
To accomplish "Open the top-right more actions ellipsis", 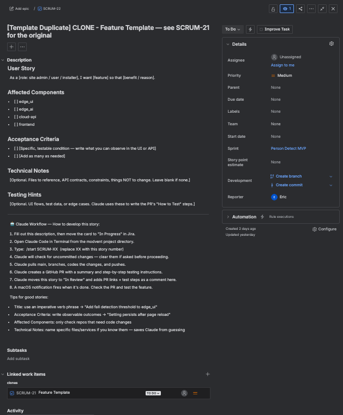I will click(x=311, y=9).
